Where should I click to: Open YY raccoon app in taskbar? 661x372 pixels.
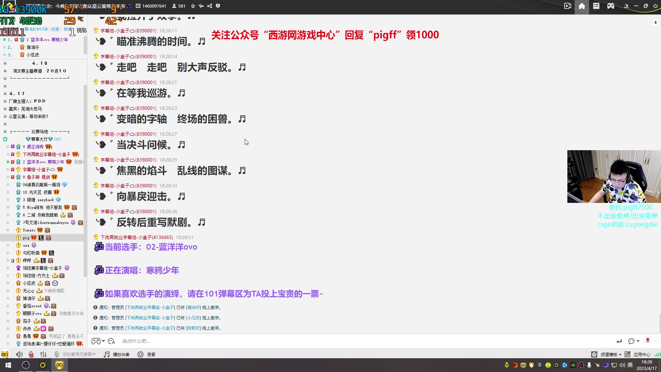pyautogui.click(x=60, y=365)
